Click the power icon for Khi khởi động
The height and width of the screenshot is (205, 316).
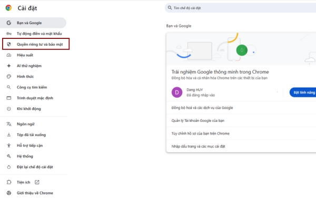[x=8, y=109]
